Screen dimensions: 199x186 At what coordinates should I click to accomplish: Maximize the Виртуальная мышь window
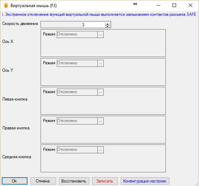[x=174, y=5]
